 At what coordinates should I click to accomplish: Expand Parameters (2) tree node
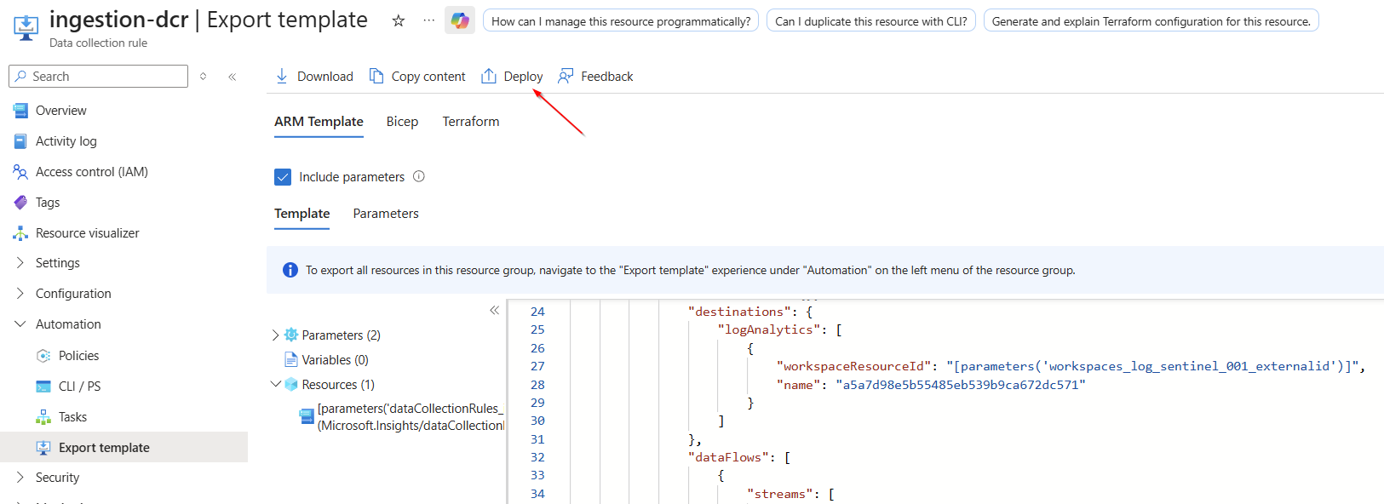tap(275, 335)
